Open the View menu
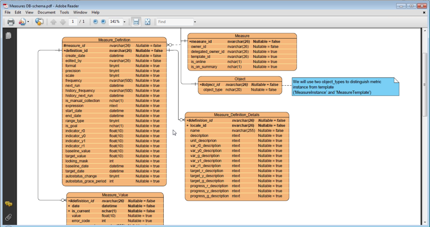The width and height of the screenshot is (430, 227). (x=29, y=13)
